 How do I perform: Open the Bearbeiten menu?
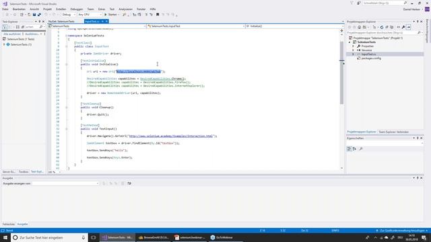pos(19,9)
